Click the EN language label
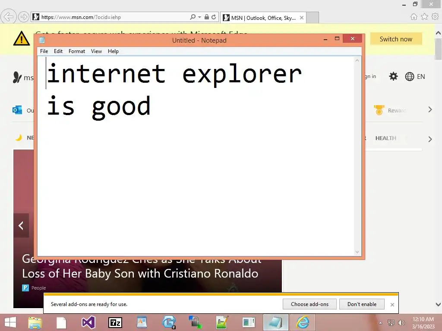Image resolution: width=442 pixels, height=331 pixels. tap(421, 77)
